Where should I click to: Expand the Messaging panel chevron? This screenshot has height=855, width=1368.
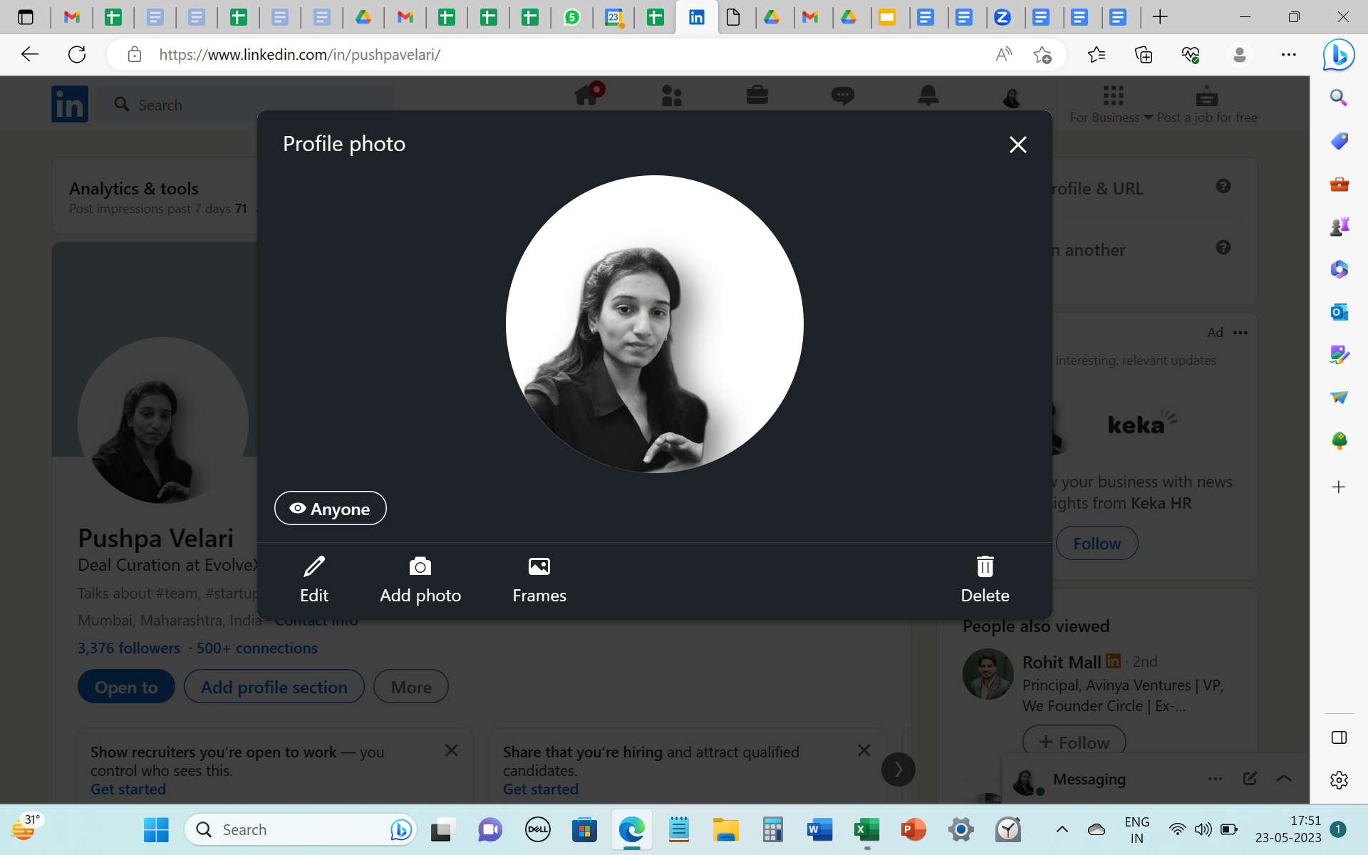coord(1284,779)
